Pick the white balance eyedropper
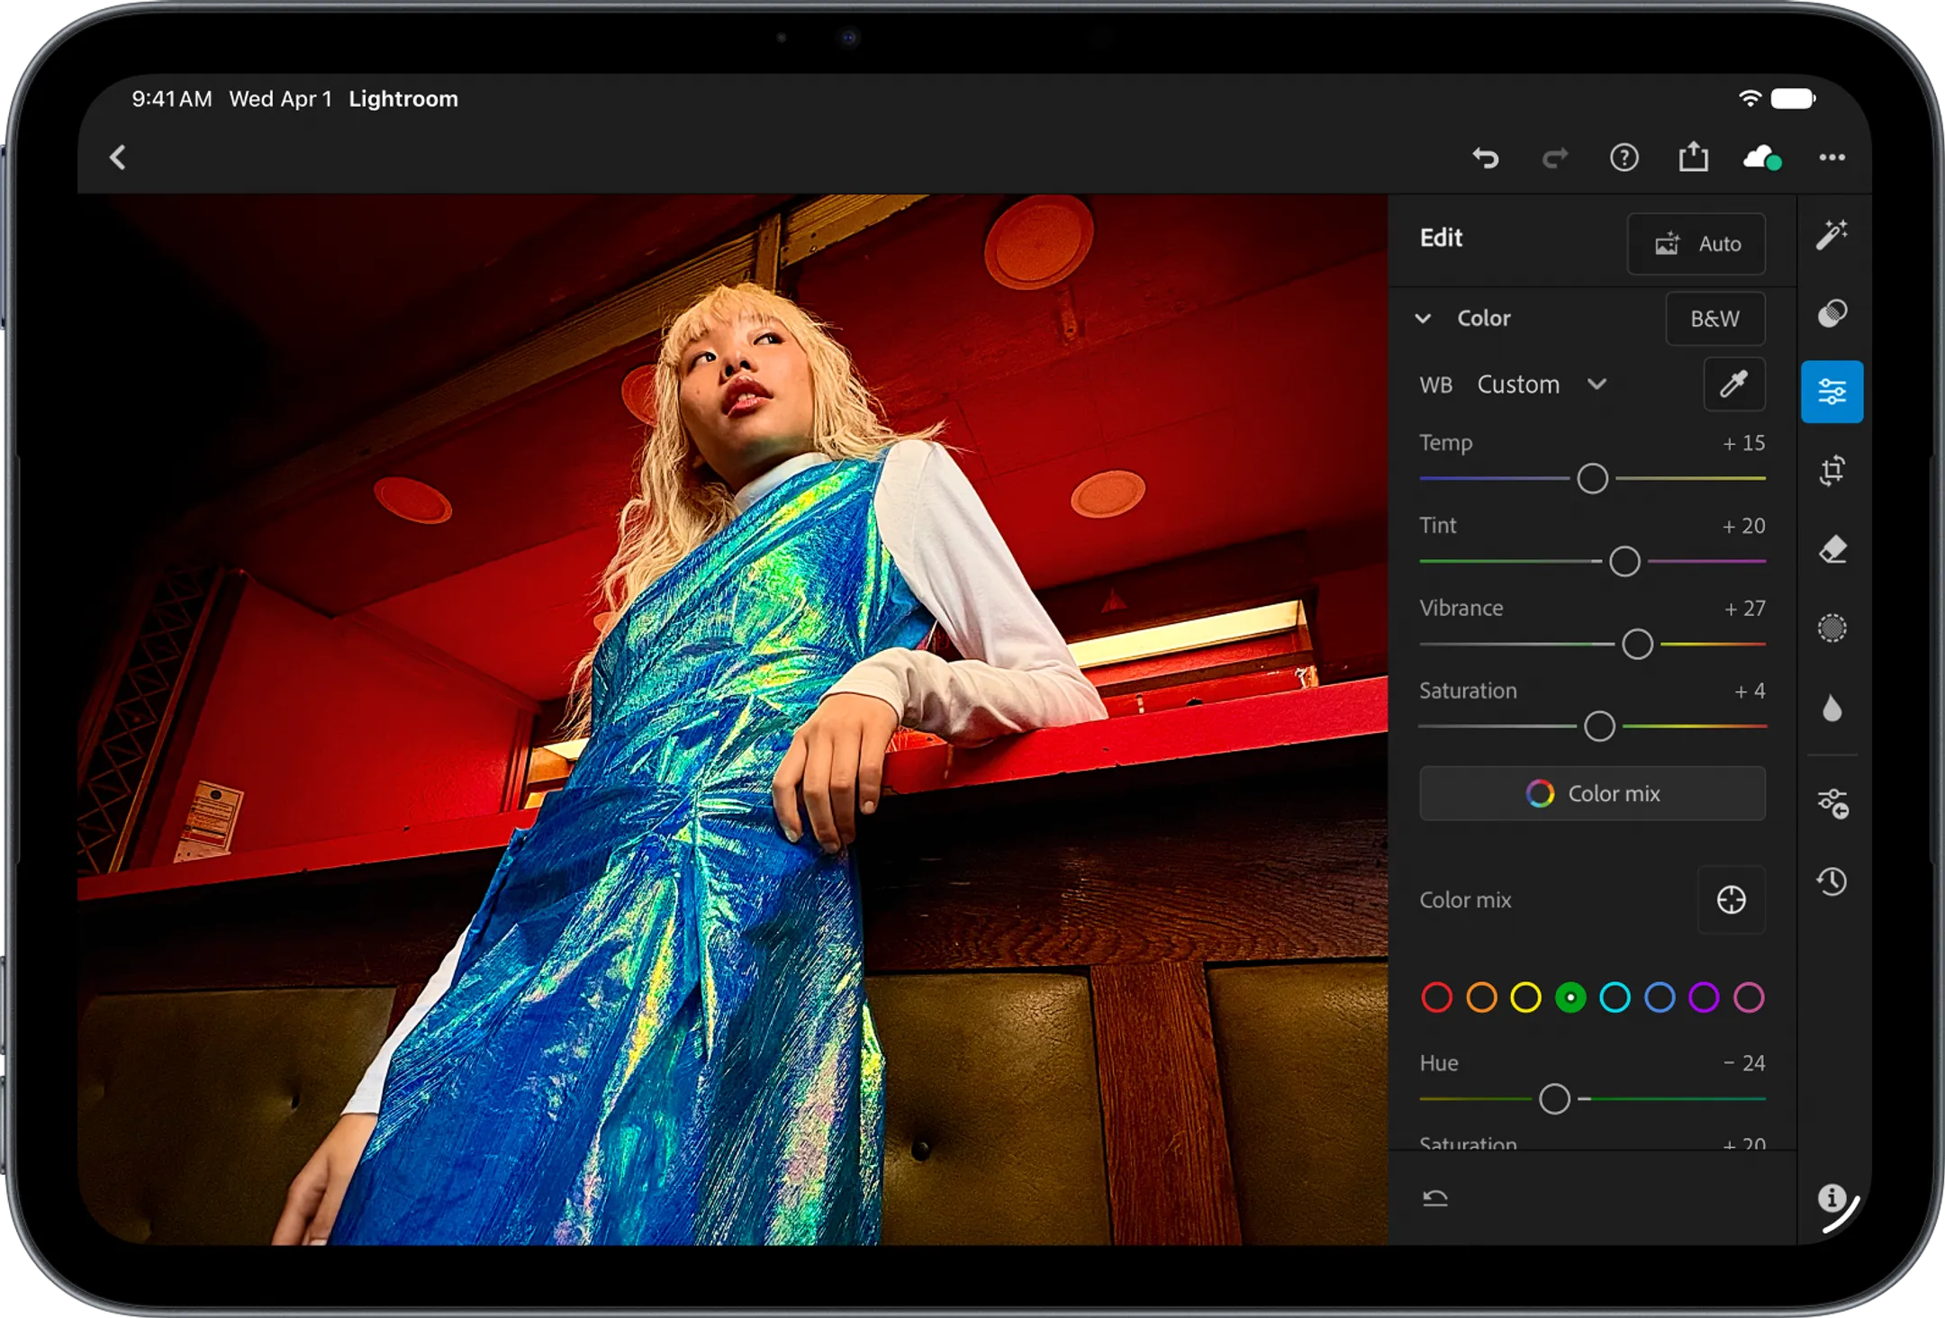Viewport: 1945px width, 1318px height. click(1733, 384)
